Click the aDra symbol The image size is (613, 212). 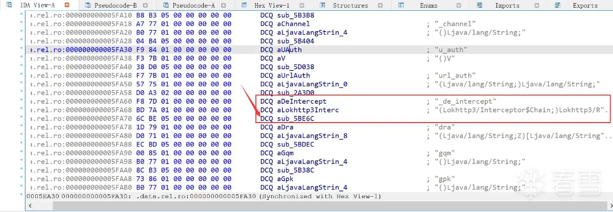point(285,127)
